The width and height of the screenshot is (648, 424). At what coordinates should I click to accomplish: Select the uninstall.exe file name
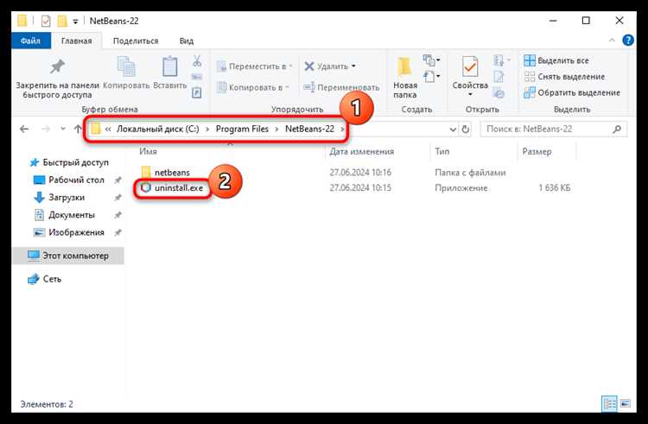[179, 188]
